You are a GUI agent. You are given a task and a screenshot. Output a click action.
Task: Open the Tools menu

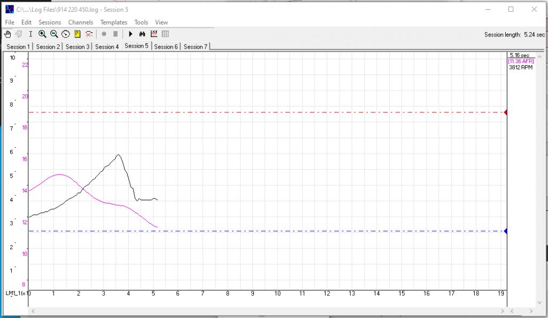point(141,22)
